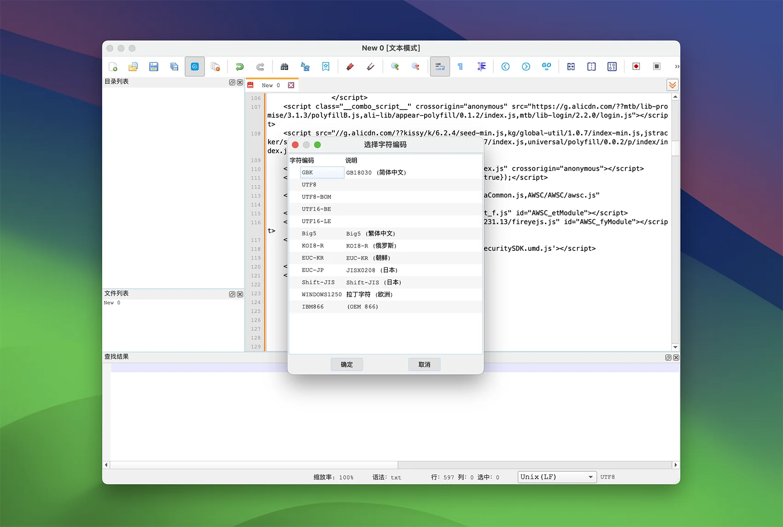Start macro recording with the red dot icon

[x=636, y=67]
